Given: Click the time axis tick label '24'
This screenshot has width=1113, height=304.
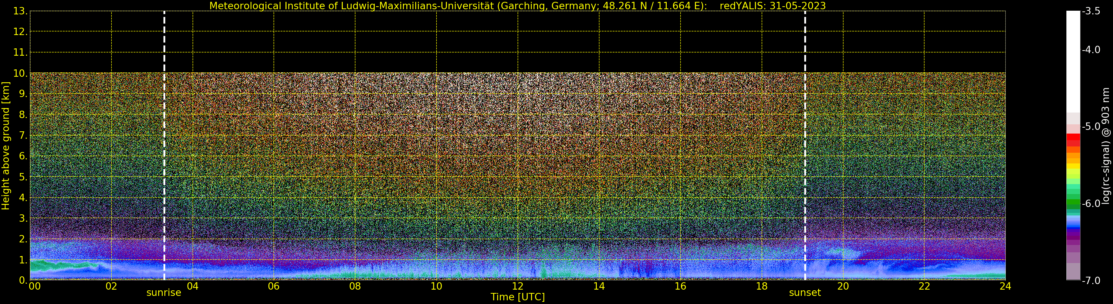Looking at the screenshot, I should point(1005,286).
